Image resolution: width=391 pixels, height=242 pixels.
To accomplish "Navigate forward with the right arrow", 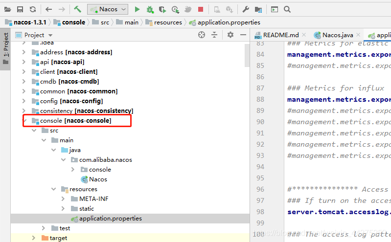I will click(62, 9).
